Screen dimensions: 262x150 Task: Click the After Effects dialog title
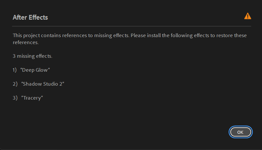[x=30, y=17]
